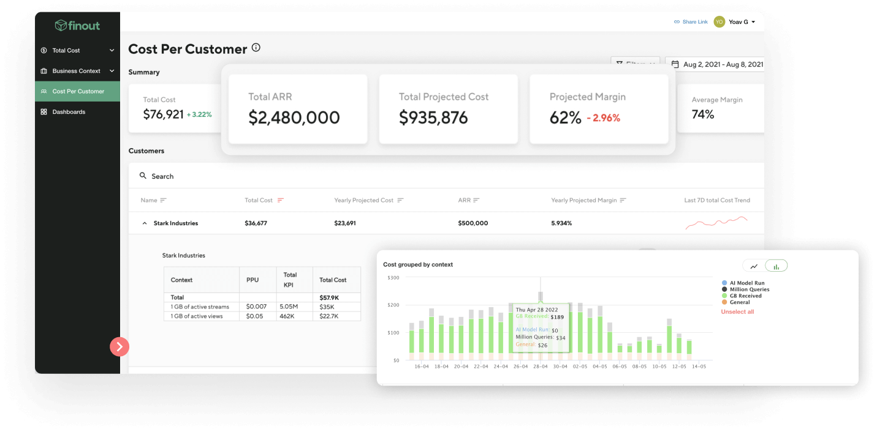Switch chart to line view
This screenshot has height=432, width=877.
[753, 266]
